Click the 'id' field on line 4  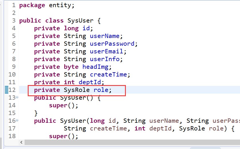pos(86,28)
